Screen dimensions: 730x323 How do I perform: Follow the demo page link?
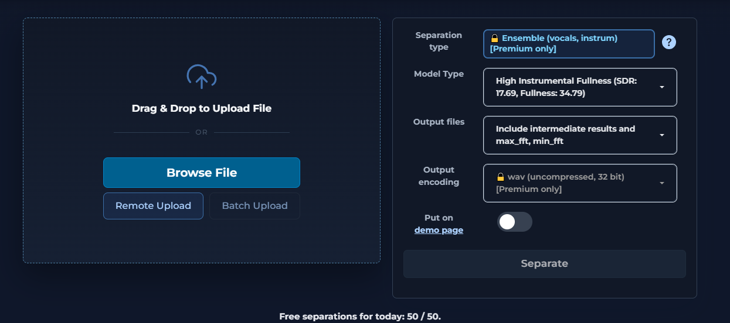(439, 230)
